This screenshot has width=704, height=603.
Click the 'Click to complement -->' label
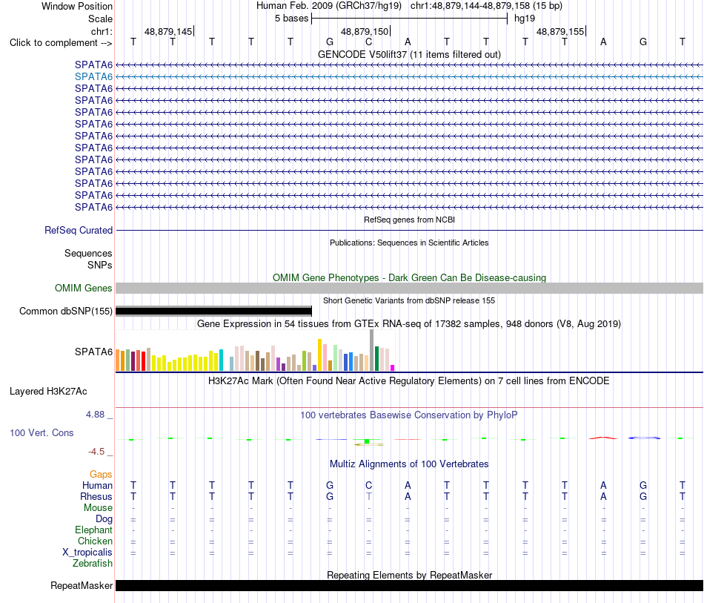61,43
